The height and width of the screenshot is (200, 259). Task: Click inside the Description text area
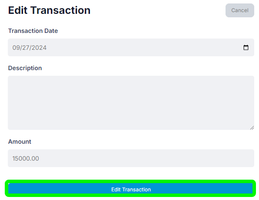[131, 103]
